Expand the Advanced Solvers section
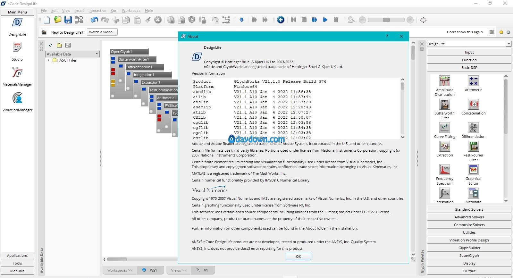The height and width of the screenshot is (278, 513). (469, 217)
